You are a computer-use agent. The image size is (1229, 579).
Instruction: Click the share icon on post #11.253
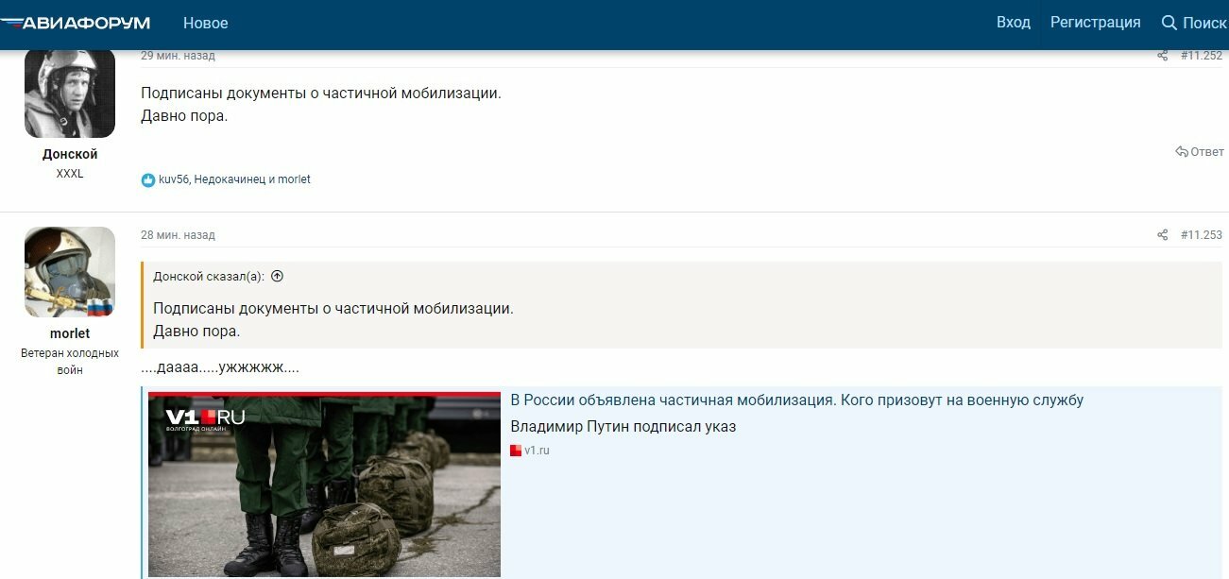coord(1163,235)
